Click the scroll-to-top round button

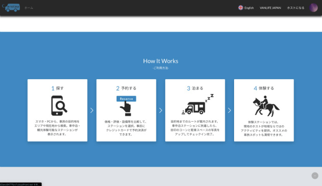tap(315, 176)
